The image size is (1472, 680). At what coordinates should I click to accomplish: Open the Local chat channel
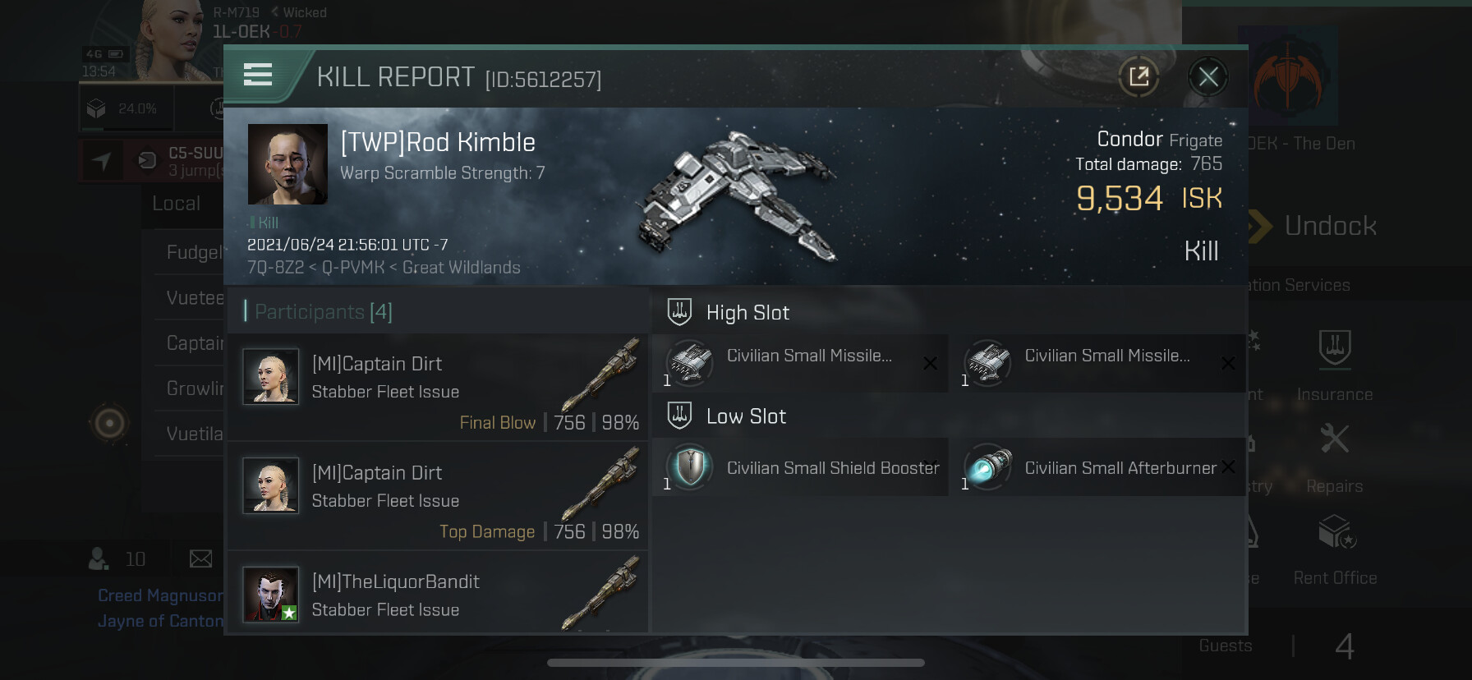click(176, 204)
